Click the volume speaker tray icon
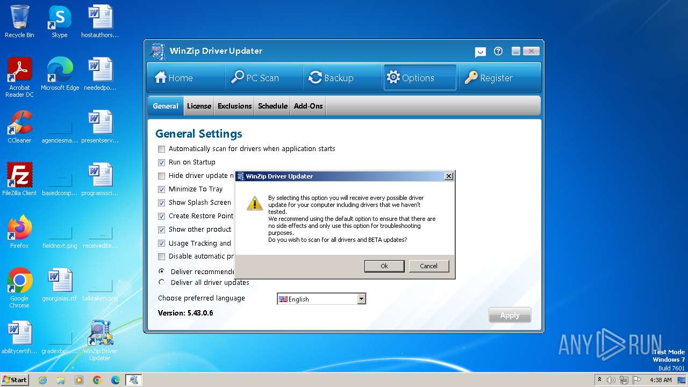688x387 pixels. click(x=611, y=380)
